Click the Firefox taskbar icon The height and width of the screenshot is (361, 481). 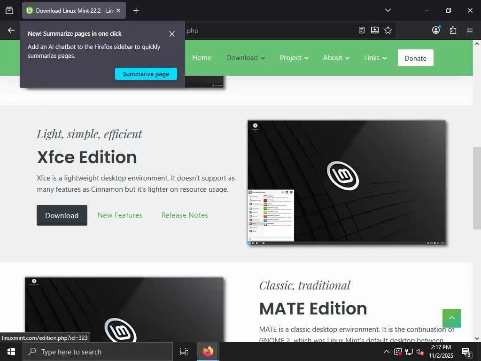coord(208,352)
